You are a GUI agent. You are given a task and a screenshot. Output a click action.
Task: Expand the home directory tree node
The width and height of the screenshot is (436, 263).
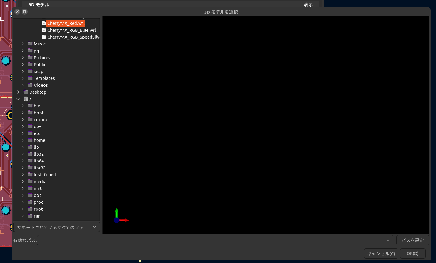coord(23,140)
